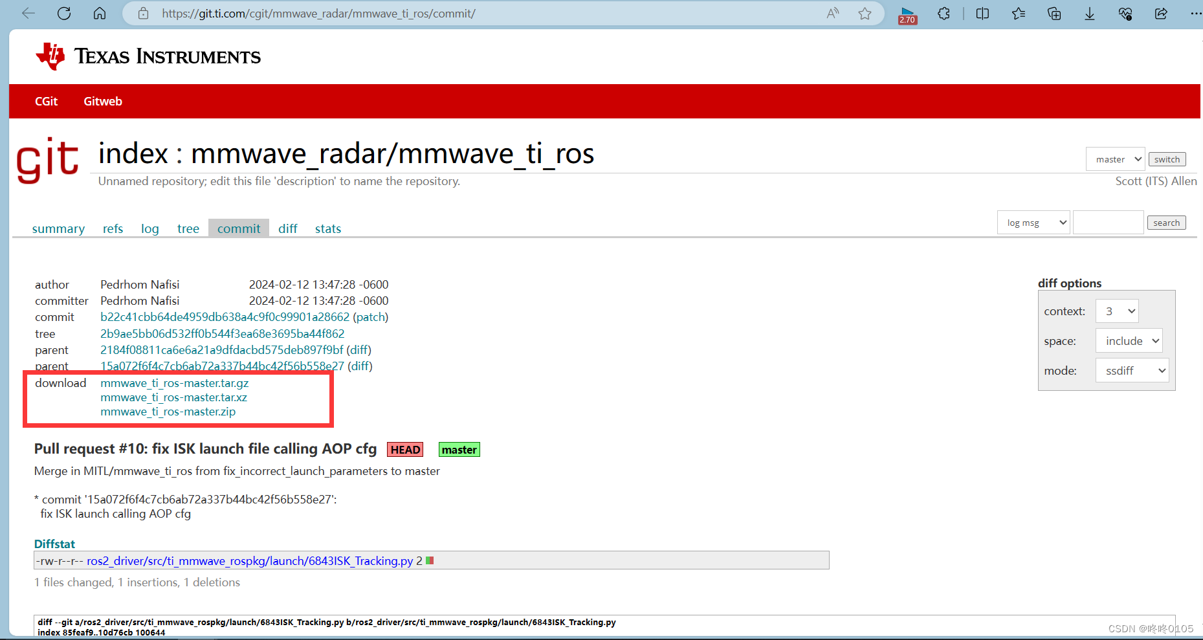Click the switch branch button
The height and width of the screenshot is (640, 1203).
(x=1167, y=159)
